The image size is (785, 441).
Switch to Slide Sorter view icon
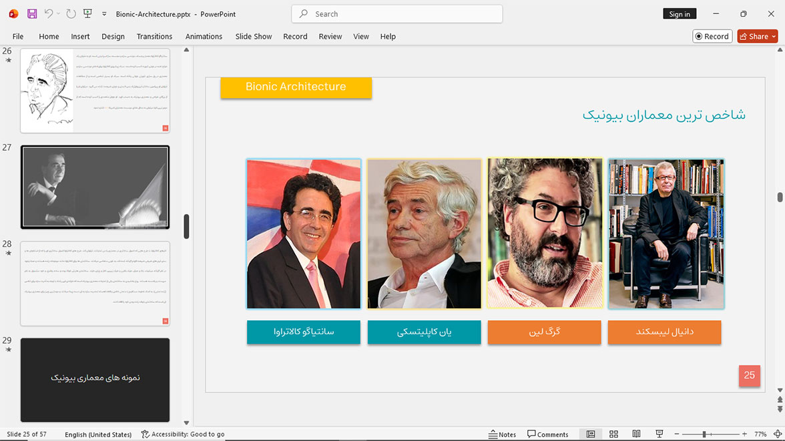tap(613, 434)
